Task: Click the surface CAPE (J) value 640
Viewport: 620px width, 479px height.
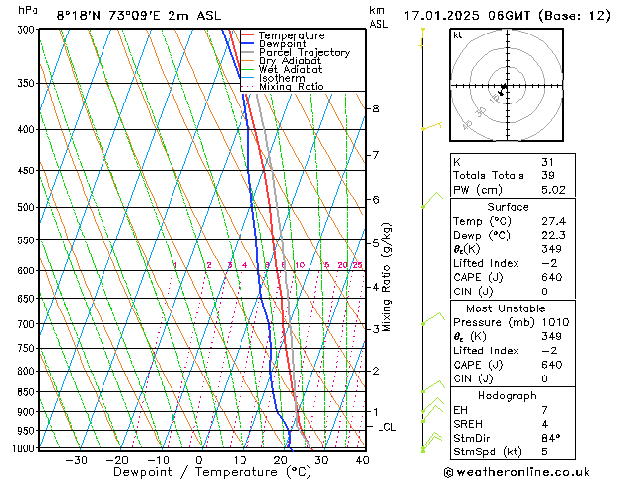Action: point(552,277)
